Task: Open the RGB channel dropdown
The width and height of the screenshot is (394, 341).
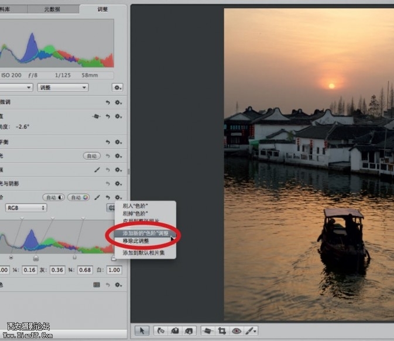Action: pos(26,208)
